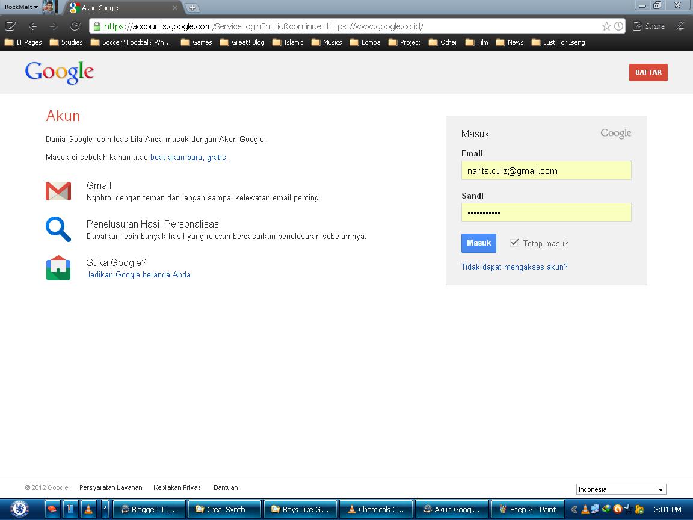Screen dimensions: 693x520
Task: Launch VLC from the quick launch cone icon
Action: (88, 509)
